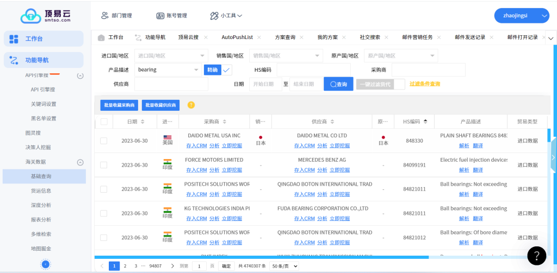Click 批量收藏采购商 button

[119, 105]
